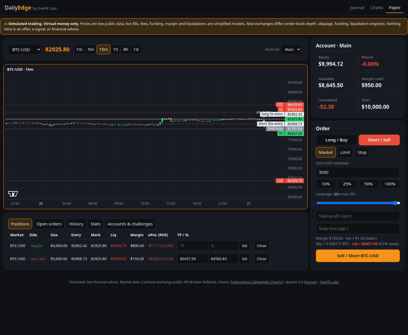Focus the Take-profit optional field
This screenshot has width=408, height=335.
(x=358, y=216)
